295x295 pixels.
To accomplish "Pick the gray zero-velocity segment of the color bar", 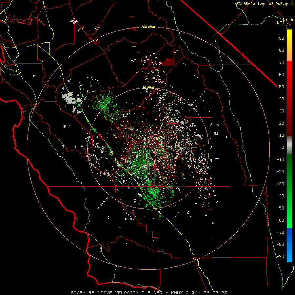I will 289,145.
